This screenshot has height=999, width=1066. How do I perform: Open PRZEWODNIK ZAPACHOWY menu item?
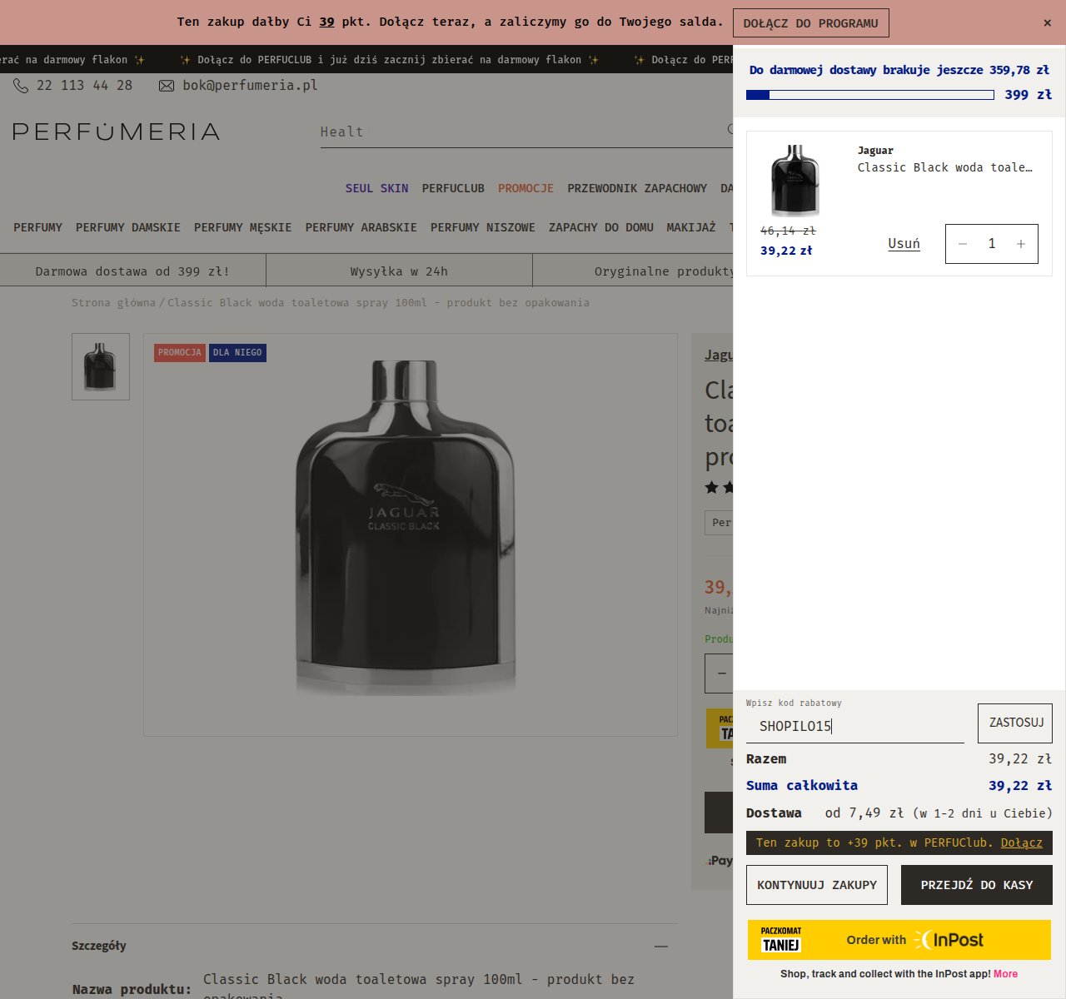point(637,188)
